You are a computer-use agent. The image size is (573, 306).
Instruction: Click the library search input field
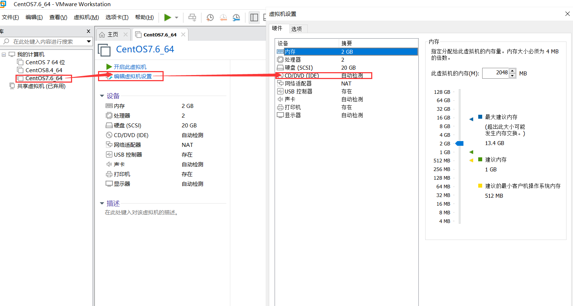[x=44, y=41]
